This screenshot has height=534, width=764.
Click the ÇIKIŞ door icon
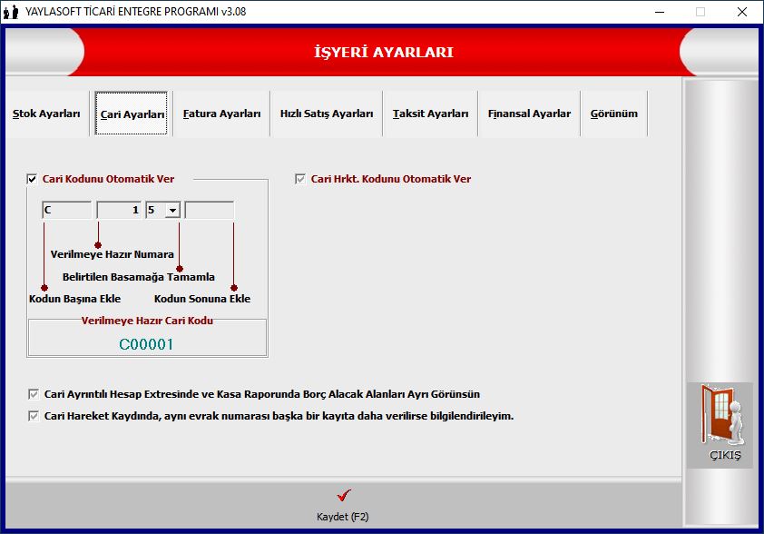722,414
